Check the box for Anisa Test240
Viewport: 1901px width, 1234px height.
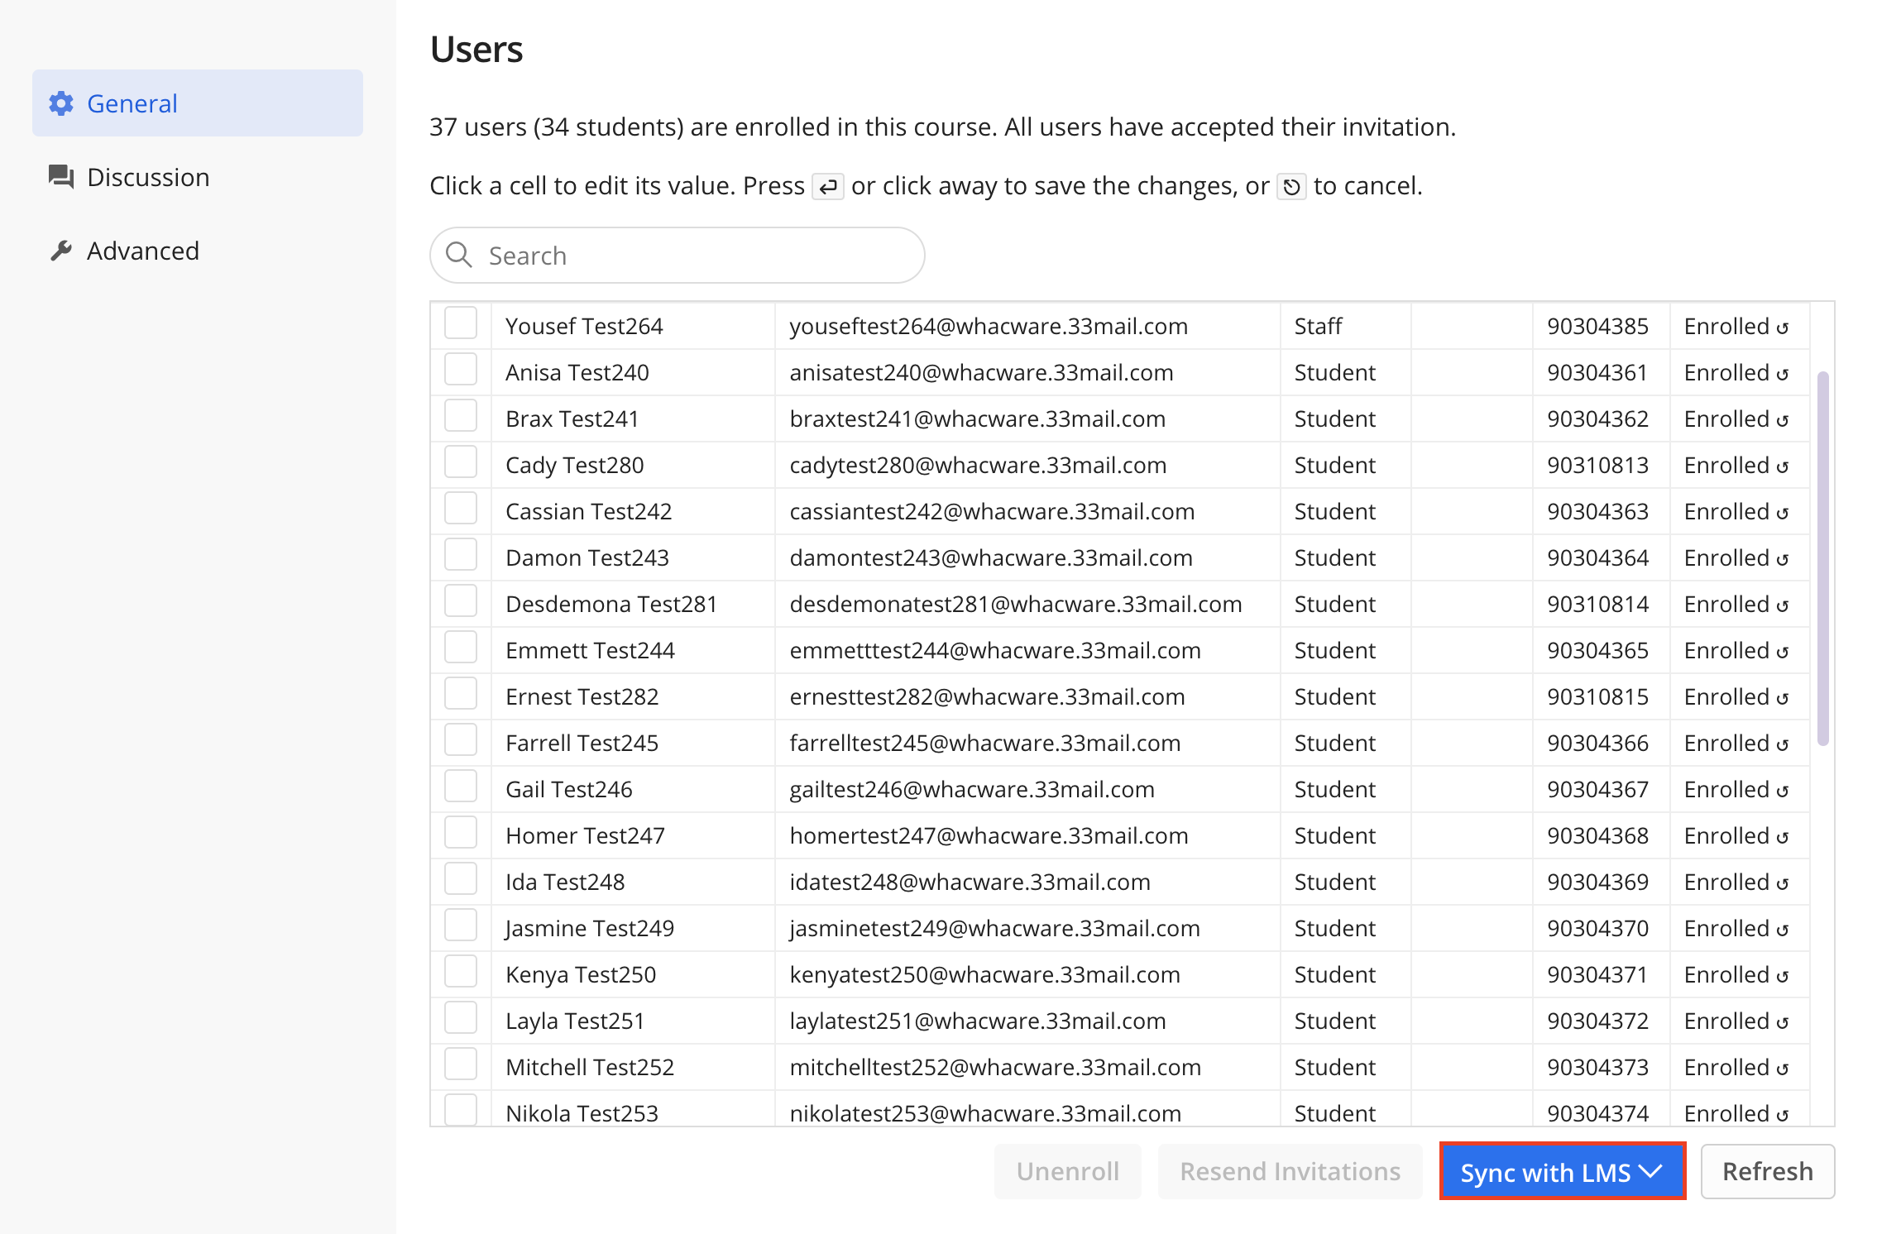point(461,370)
